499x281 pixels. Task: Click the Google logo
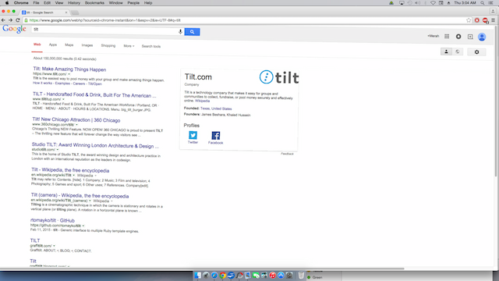[x=14, y=29]
